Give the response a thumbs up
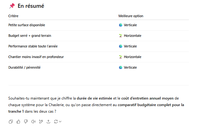This screenshot has height=132, width=203. [18, 122]
